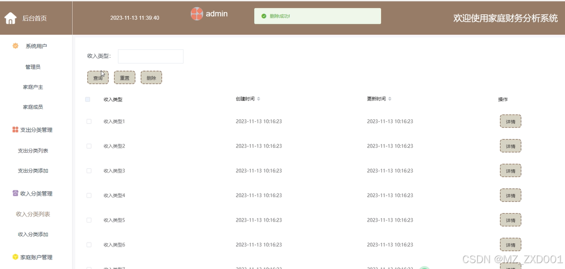Click the 重置 button
Image resolution: width=565 pixels, height=269 pixels.
pos(125,77)
